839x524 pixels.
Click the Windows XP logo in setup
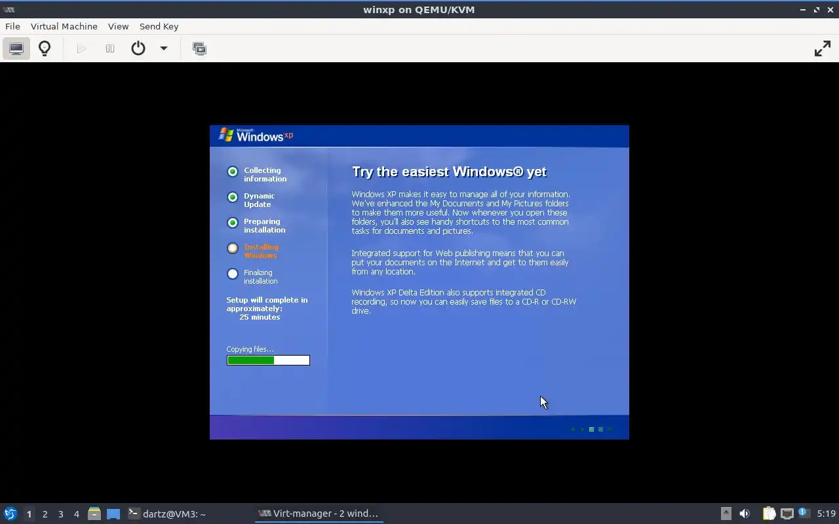(x=256, y=135)
